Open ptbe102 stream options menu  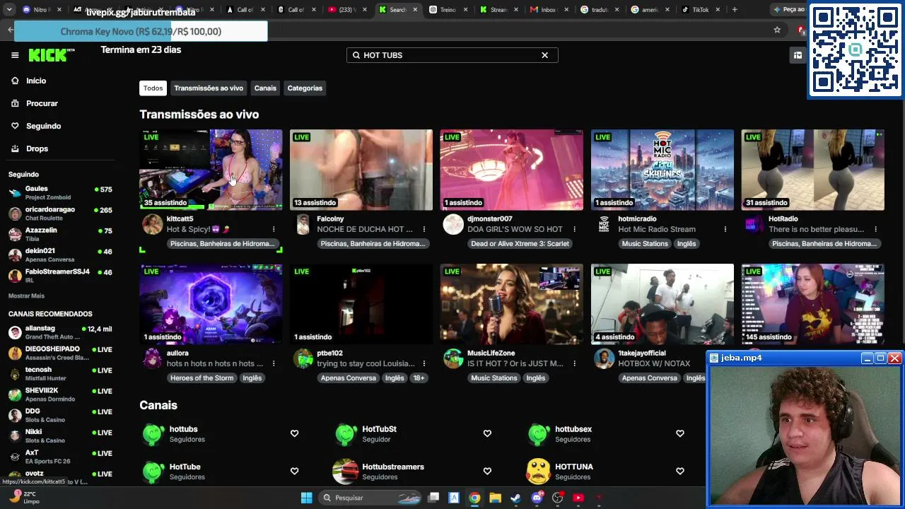424,363
